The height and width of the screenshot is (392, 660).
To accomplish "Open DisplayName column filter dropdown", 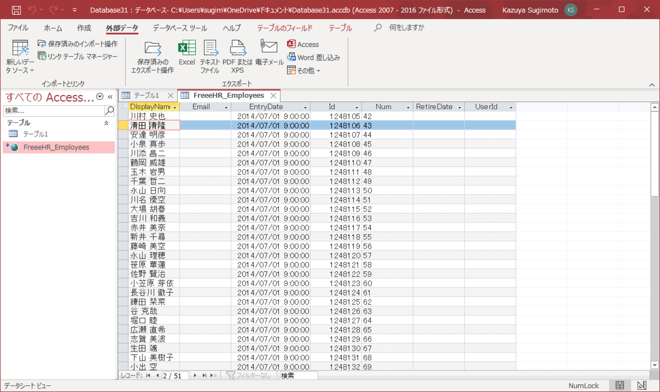I will point(175,107).
